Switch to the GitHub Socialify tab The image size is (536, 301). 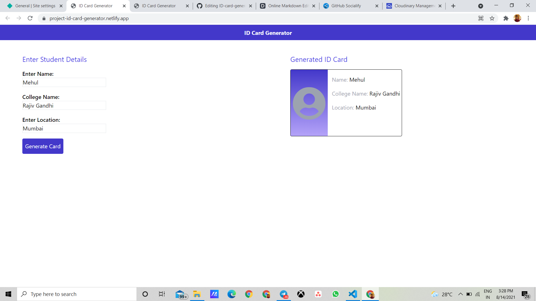(x=346, y=6)
